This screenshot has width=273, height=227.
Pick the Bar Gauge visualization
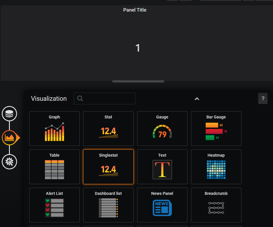coord(216,129)
